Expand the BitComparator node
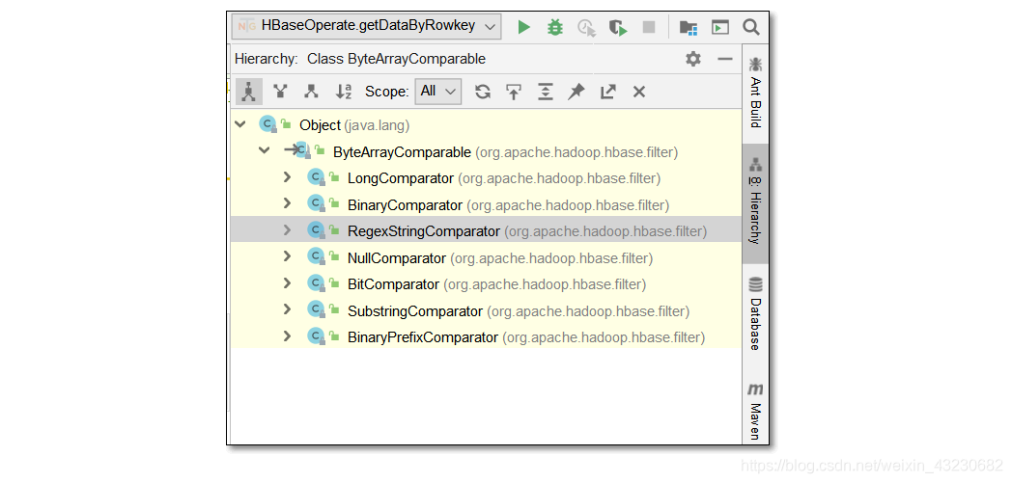The width and height of the screenshot is (1012, 483). pyautogui.click(x=288, y=282)
